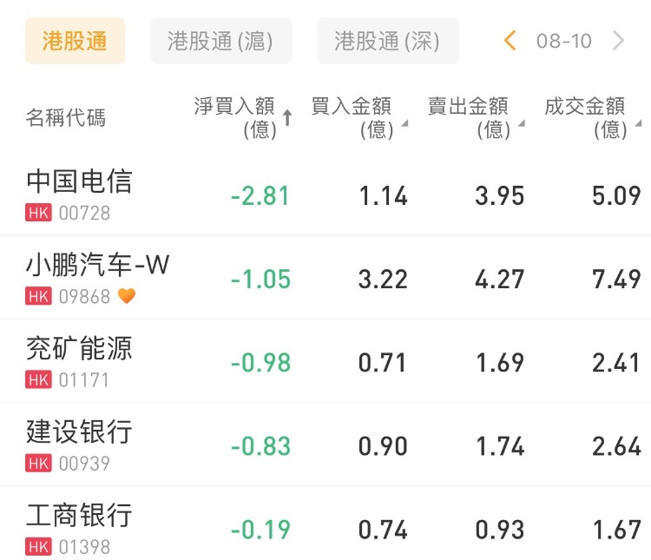Screen dimensions: 651x560
Task: Switch to 港股通 (滬) tab
Action: pos(220,41)
